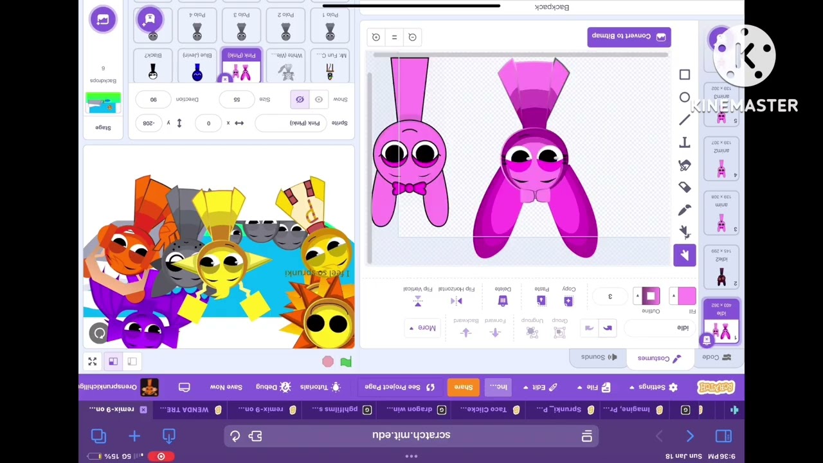Delete the Pink (Pinki) sprite via x badge
823x463 pixels.
[x=224, y=79]
